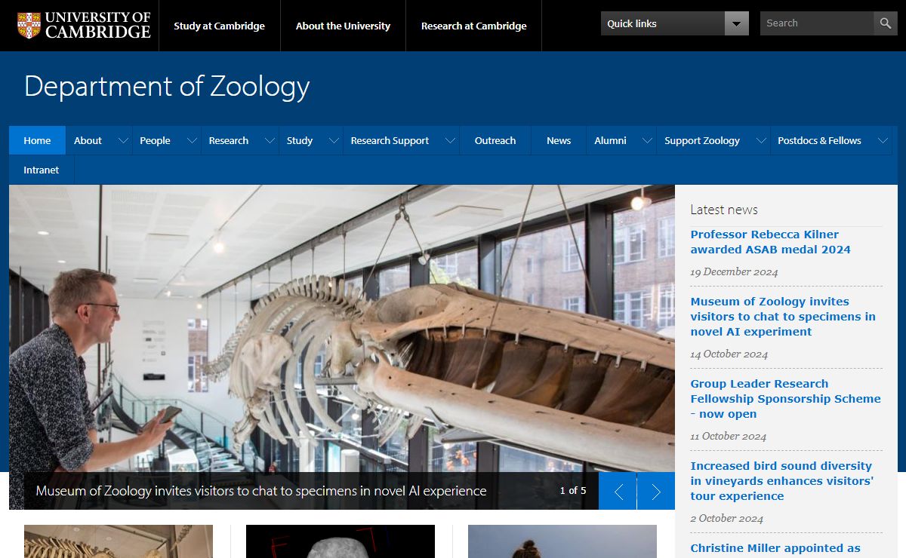Expand the People submenu arrow
Viewport: 906px width, 558px height.
pos(192,141)
